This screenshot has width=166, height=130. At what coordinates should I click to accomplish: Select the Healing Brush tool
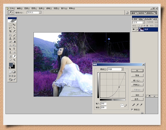pos(10,35)
